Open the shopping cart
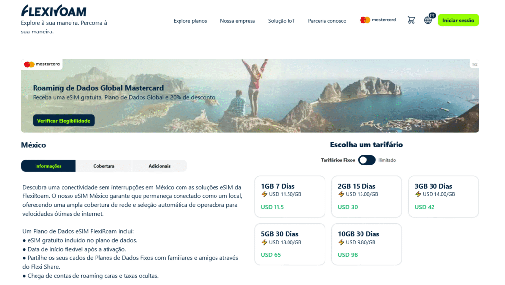This screenshot has height=285, width=505. [411, 20]
